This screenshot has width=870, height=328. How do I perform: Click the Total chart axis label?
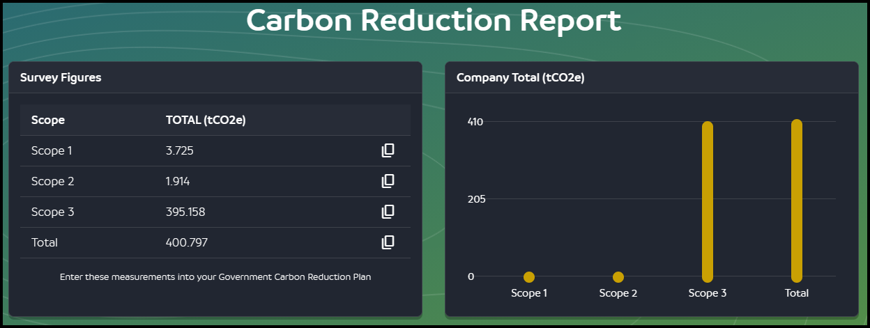pos(797,293)
